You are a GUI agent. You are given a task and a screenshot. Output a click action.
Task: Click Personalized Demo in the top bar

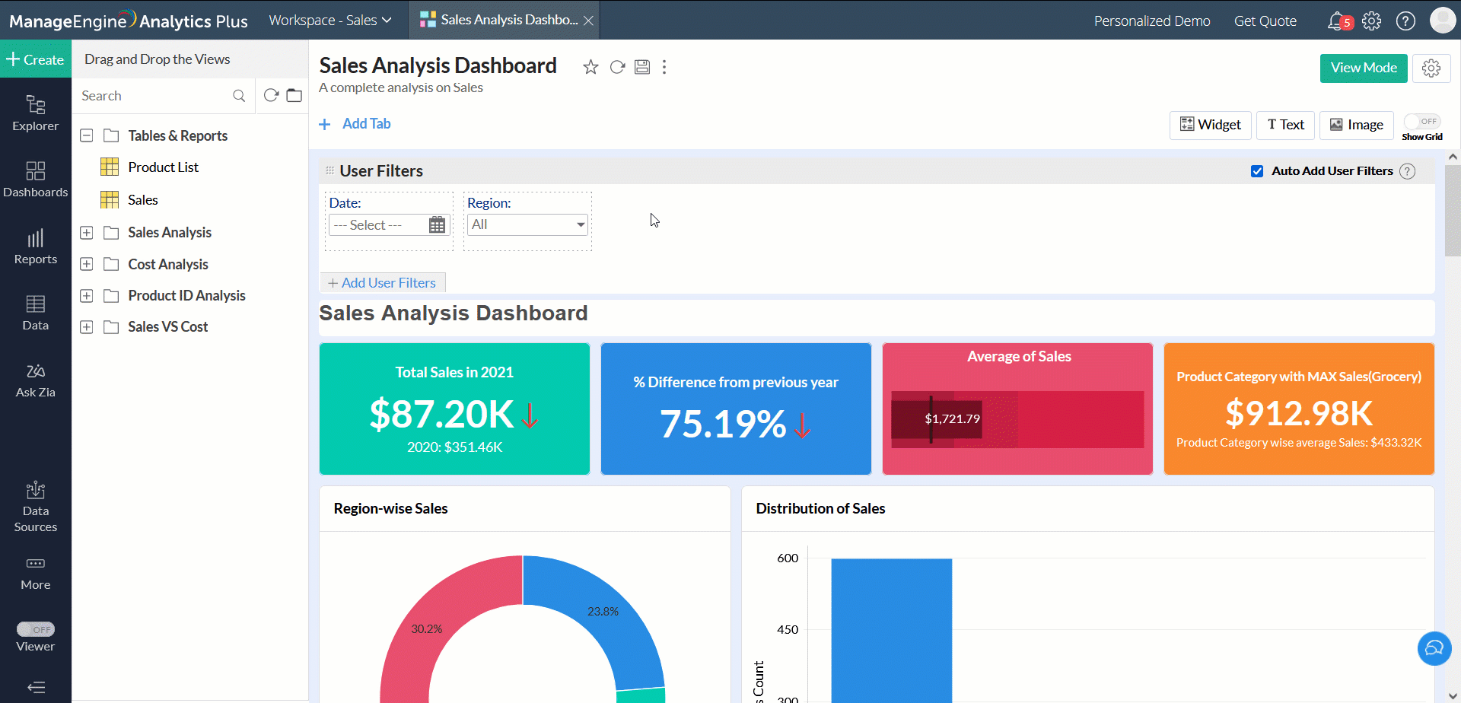tap(1152, 21)
